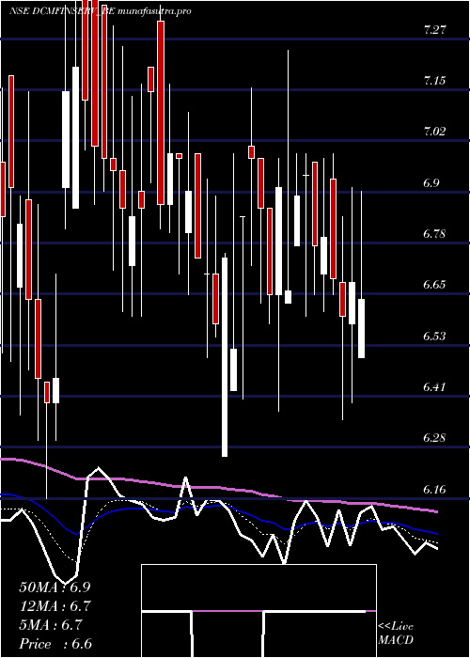Click the 6.41 price axis label
The image size is (470, 658).
tap(434, 387)
